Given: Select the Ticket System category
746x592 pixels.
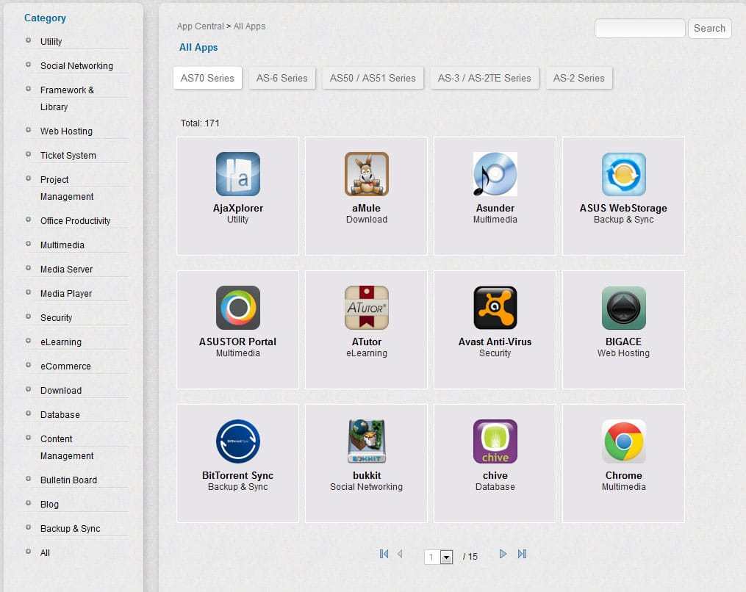Looking at the screenshot, I should [x=68, y=156].
